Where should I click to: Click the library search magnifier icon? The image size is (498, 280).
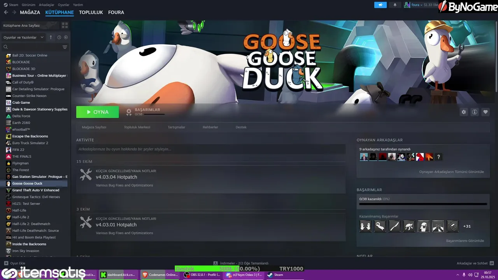pos(6,47)
